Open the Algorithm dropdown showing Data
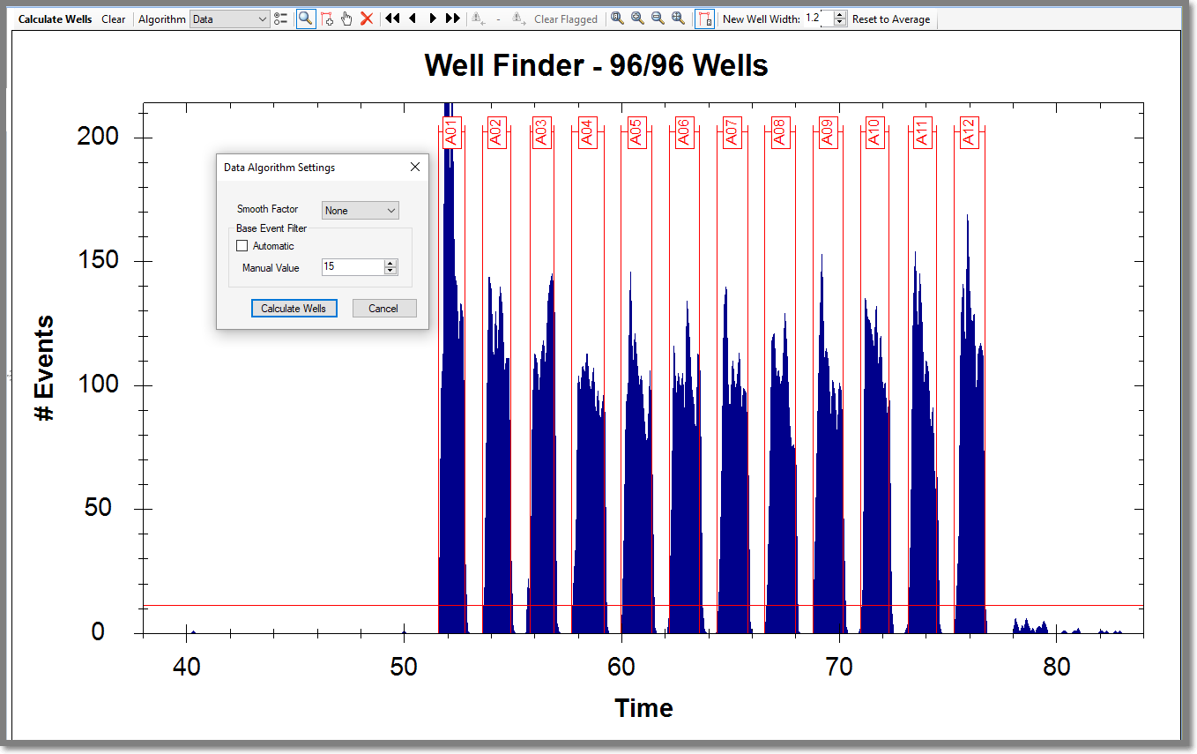Viewport: 1197px width, 754px height. pos(230,19)
